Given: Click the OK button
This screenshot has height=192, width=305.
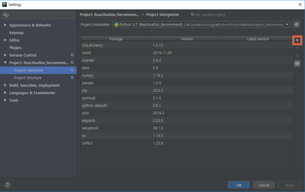Looking at the screenshot, I should click(239, 185).
